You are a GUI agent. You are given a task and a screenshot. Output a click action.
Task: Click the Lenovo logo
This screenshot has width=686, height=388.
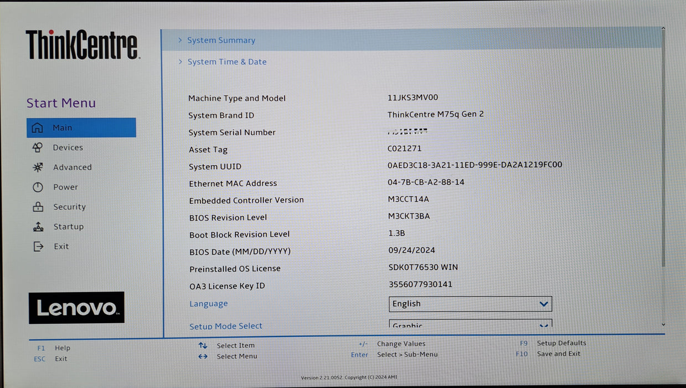pos(76,308)
